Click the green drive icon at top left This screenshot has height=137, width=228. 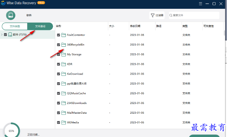coord(11,15)
